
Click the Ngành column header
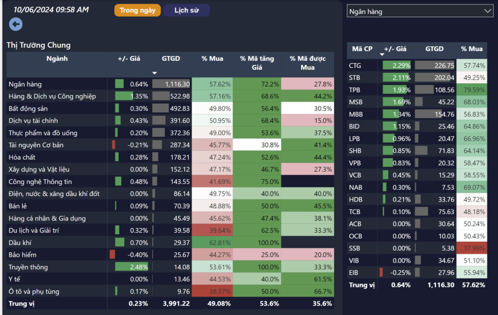(x=57, y=59)
